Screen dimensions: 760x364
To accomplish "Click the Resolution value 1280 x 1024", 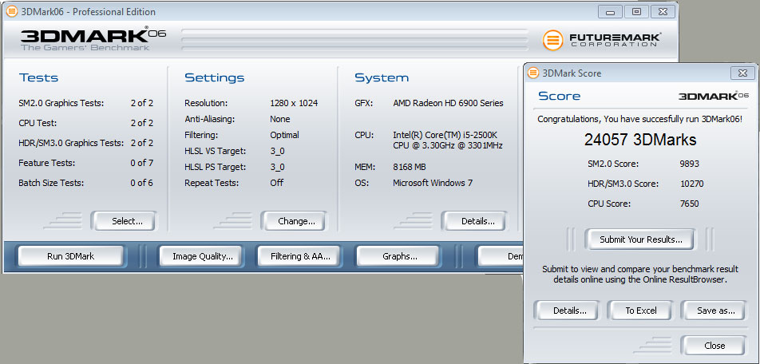I will (x=294, y=103).
